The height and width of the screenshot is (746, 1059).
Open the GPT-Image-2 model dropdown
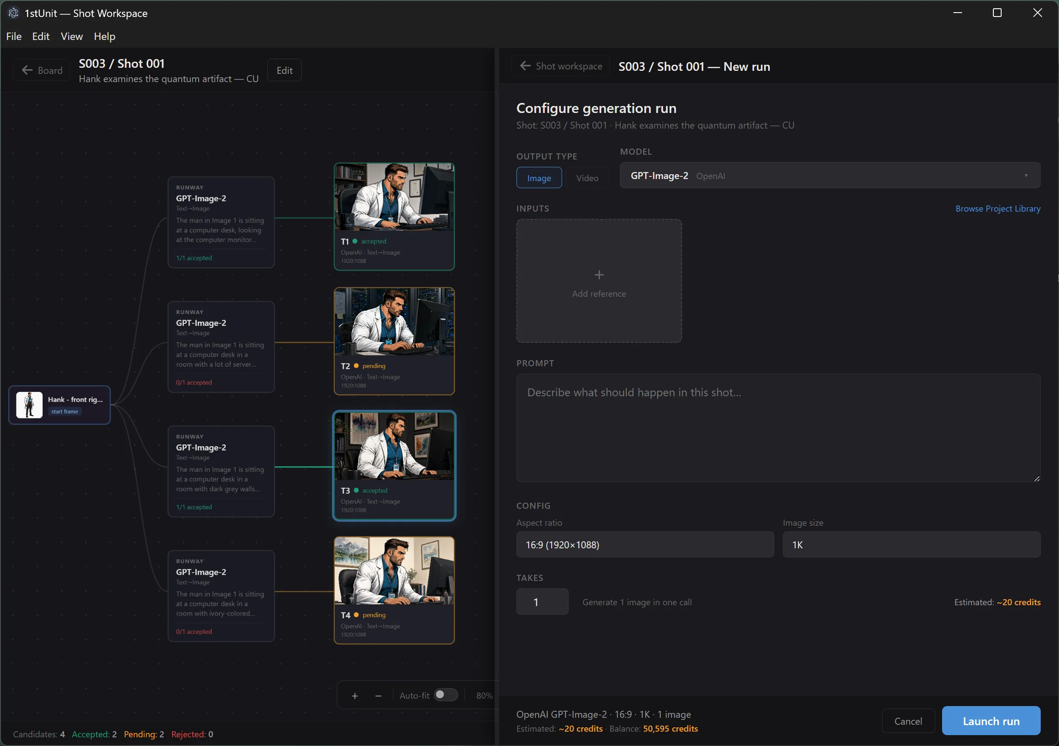pos(830,175)
